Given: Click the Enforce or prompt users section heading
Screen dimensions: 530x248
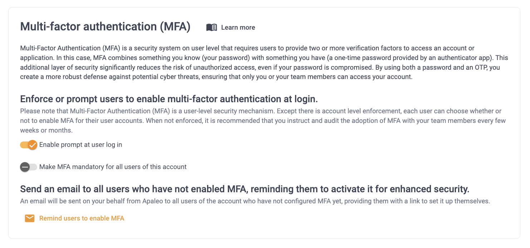Looking at the screenshot, I should coord(169,99).
